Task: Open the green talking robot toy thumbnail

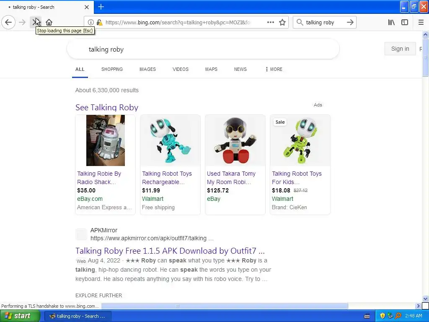Action: [x=300, y=140]
